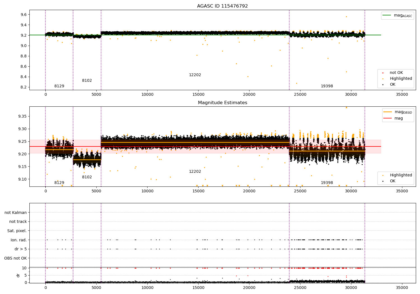The image size is (420, 294).
Task: Click the rotated 'dr' axis label
Action: tap(18, 275)
